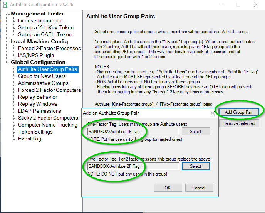265x213 pixels.
Task: Open Sticky 2-Factor Computers
Action: click(48, 118)
